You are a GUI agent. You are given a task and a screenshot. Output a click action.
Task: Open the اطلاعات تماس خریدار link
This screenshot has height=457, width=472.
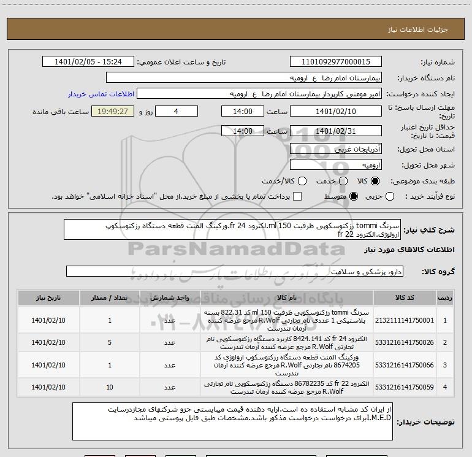pos(101,94)
